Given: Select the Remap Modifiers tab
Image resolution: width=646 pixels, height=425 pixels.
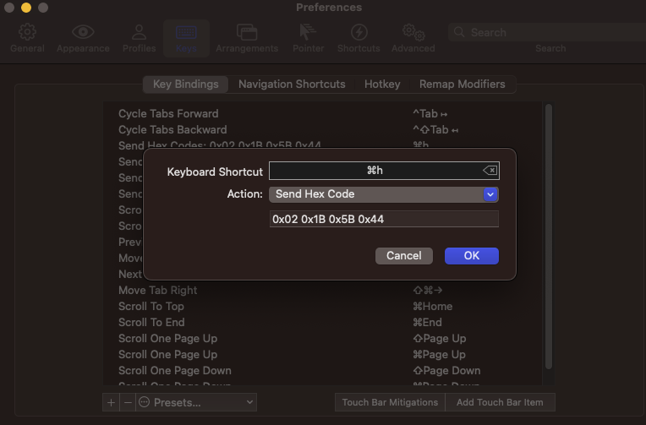Looking at the screenshot, I should [462, 84].
